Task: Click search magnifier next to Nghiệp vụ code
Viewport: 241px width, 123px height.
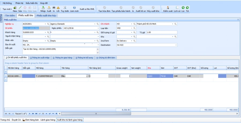Action: pos(48,24)
